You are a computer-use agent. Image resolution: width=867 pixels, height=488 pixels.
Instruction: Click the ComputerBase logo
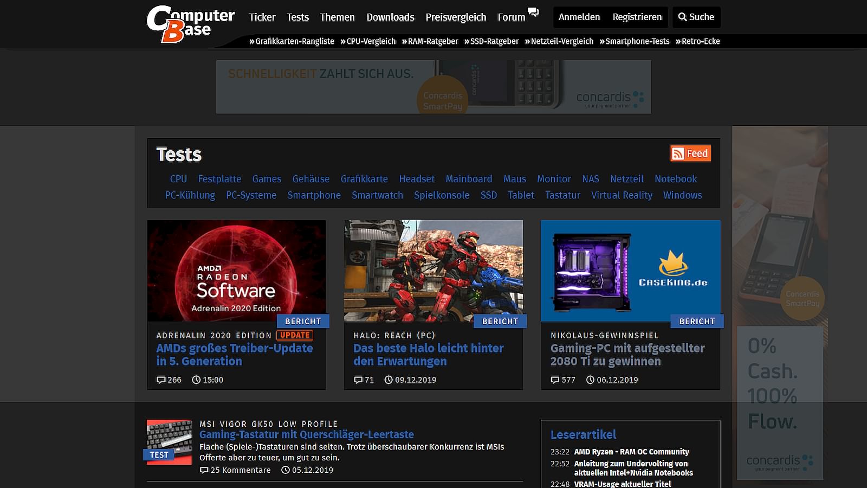click(190, 24)
